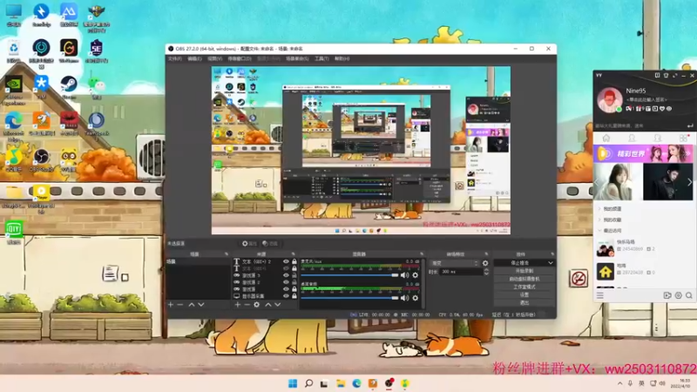Open the 文件(F) menu in OBS
The width and height of the screenshot is (697, 392).
pos(175,58)
